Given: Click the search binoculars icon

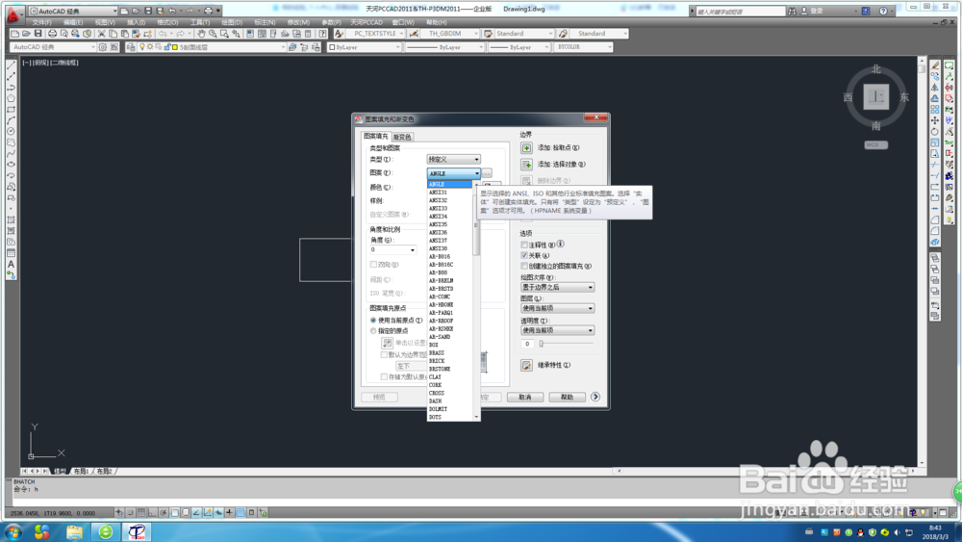Looking at the screenshot, I should tap(792, 11).
